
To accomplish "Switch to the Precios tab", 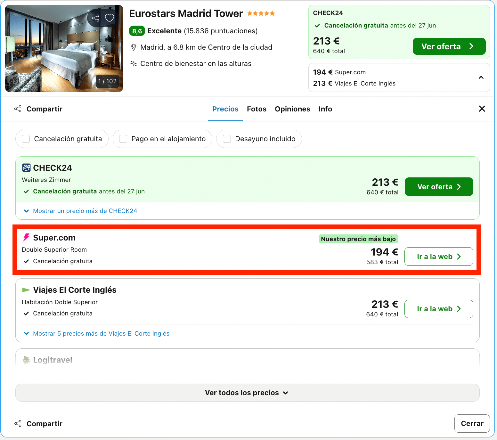I will pos(225,109).
